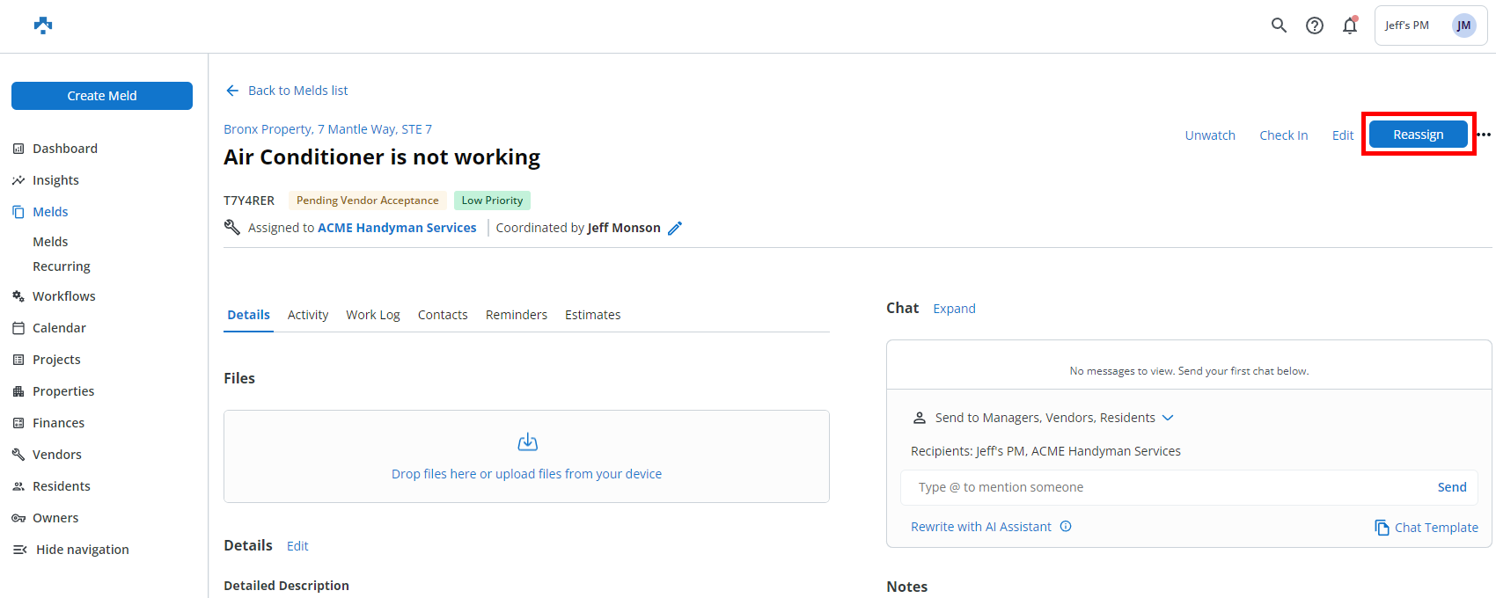Open the Jeff's PM account menu
Screen dimensions: 1496x598
[x=1430, y=26]
